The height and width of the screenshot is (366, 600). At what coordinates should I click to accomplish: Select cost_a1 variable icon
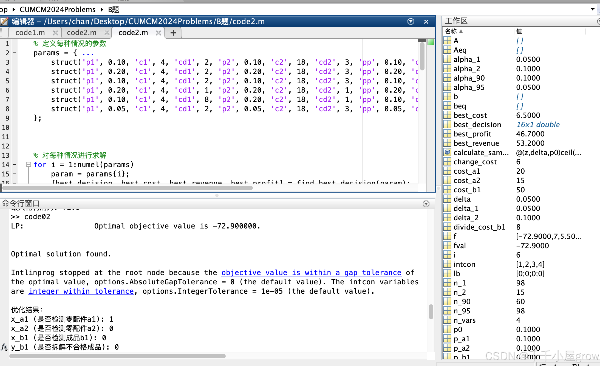pos(447,171)
